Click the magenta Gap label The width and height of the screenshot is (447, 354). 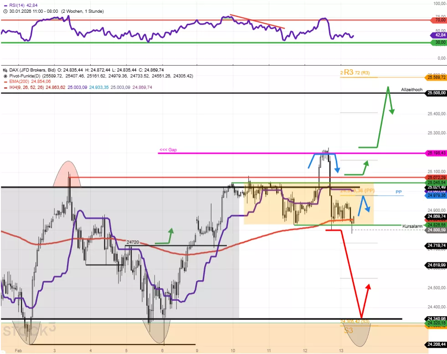point(168,150)
